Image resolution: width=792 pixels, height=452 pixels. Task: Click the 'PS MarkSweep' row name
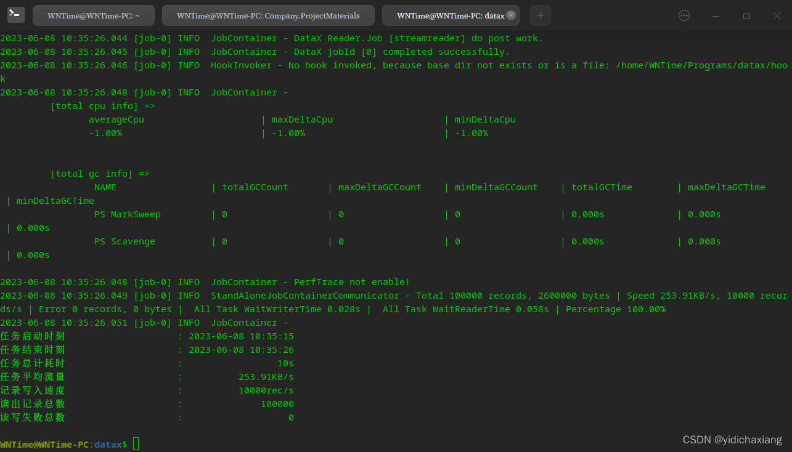[128, 214]
